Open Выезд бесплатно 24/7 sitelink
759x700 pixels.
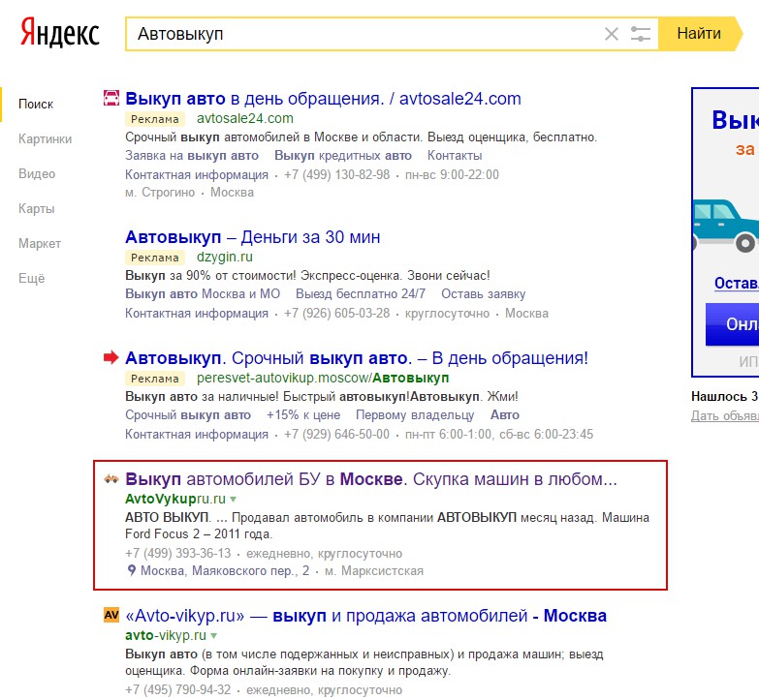(361, 294)
